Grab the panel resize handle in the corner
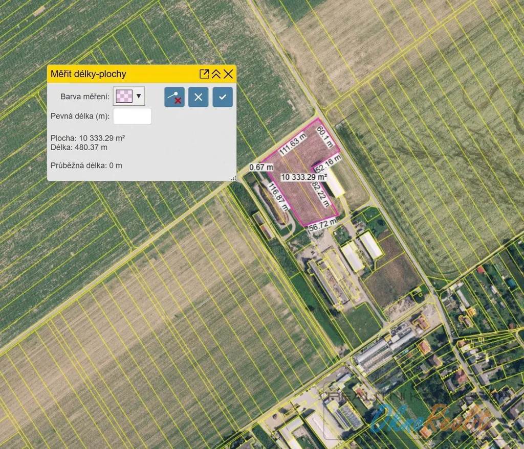524x449 pixels. [233, 178]
